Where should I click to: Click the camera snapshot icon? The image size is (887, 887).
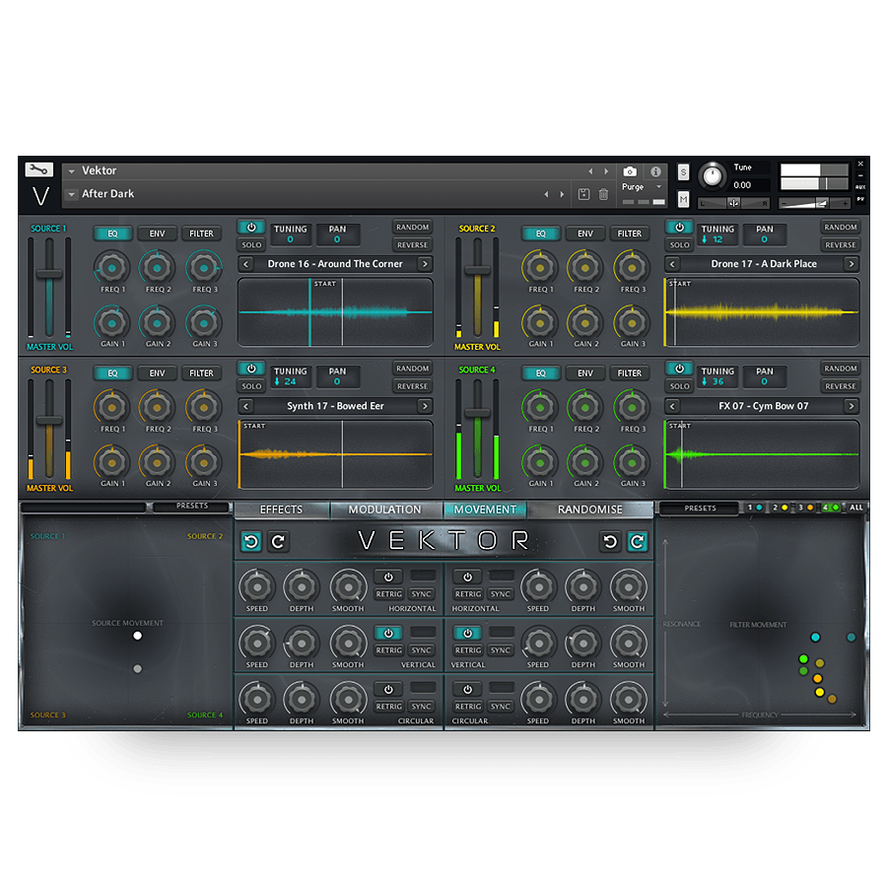(x=630, y=171)
